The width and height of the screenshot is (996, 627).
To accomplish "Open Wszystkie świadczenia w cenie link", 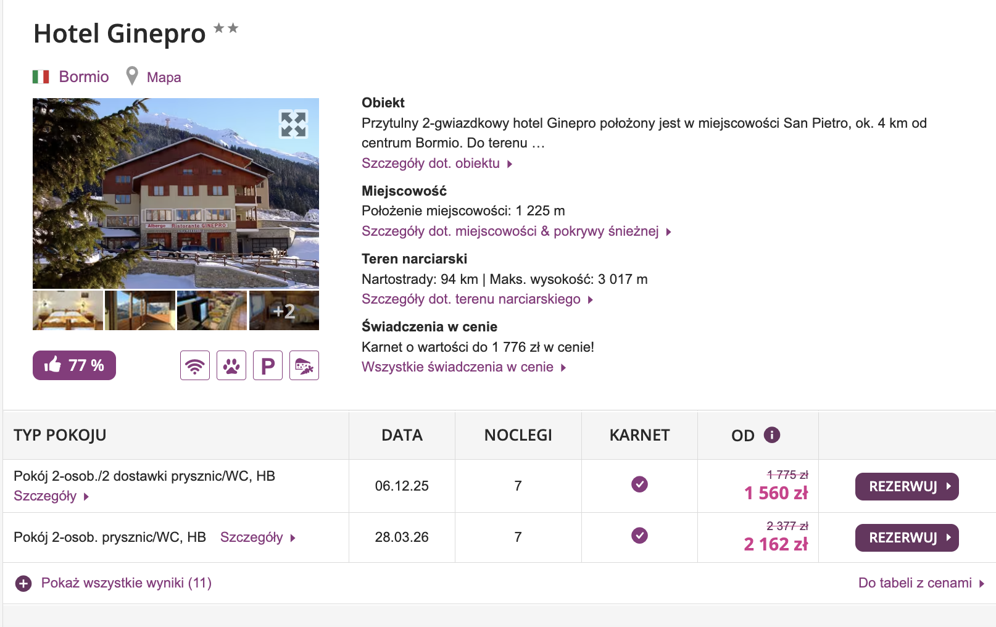I will (457, 367).
